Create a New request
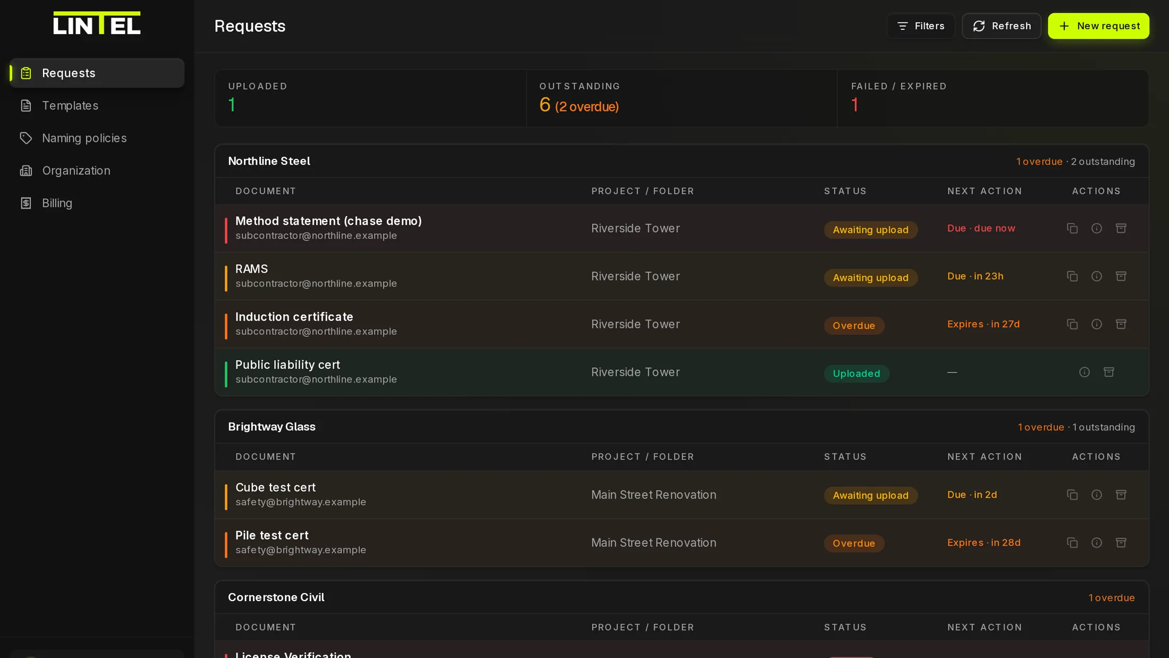 click(1098, 26)
